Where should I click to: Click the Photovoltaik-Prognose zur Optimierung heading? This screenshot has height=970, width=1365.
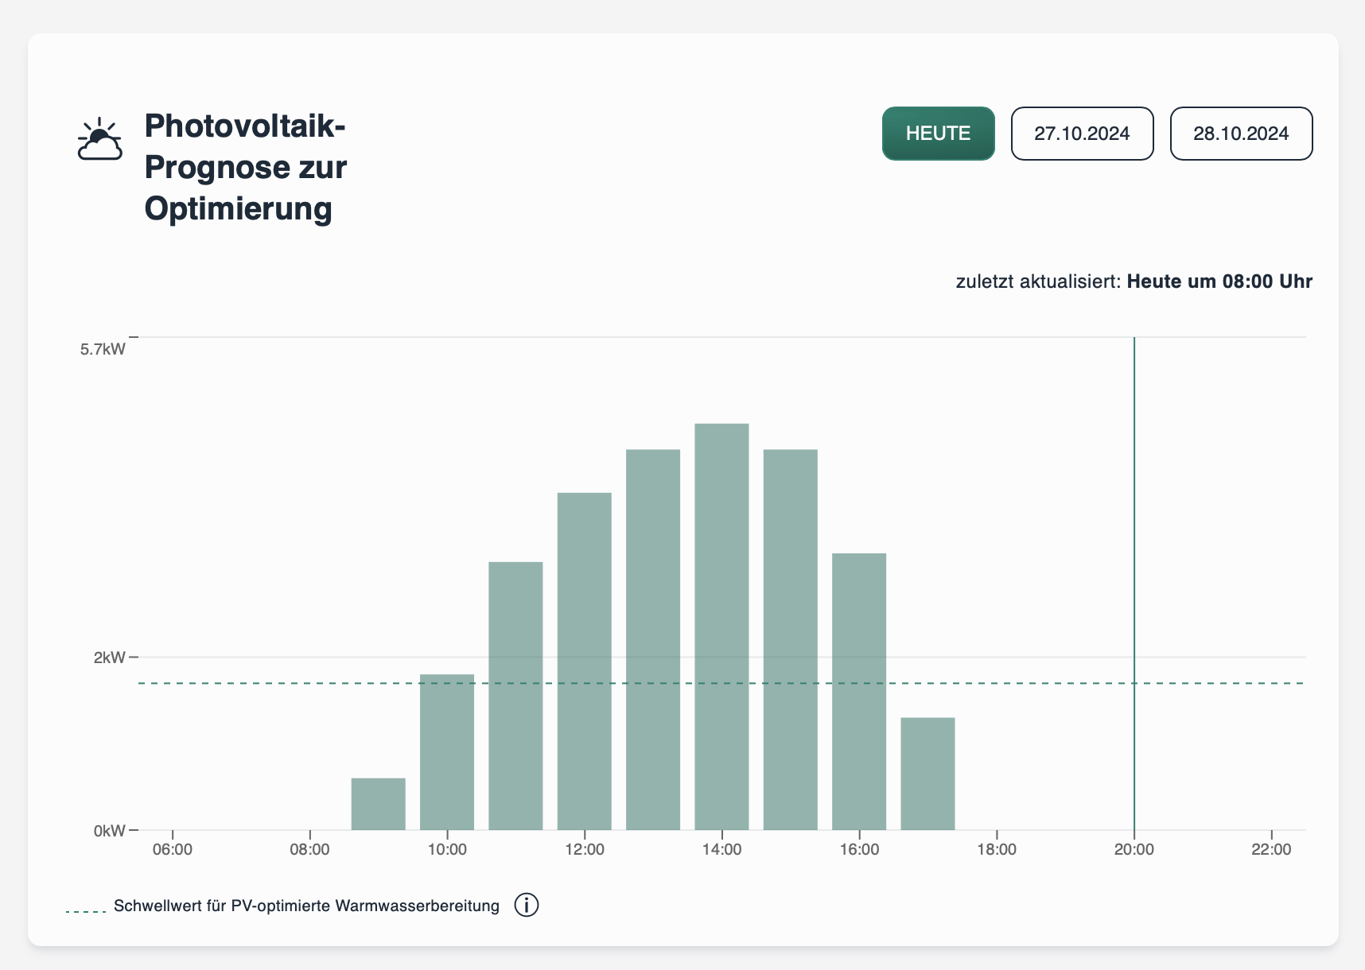pos(245,168)
